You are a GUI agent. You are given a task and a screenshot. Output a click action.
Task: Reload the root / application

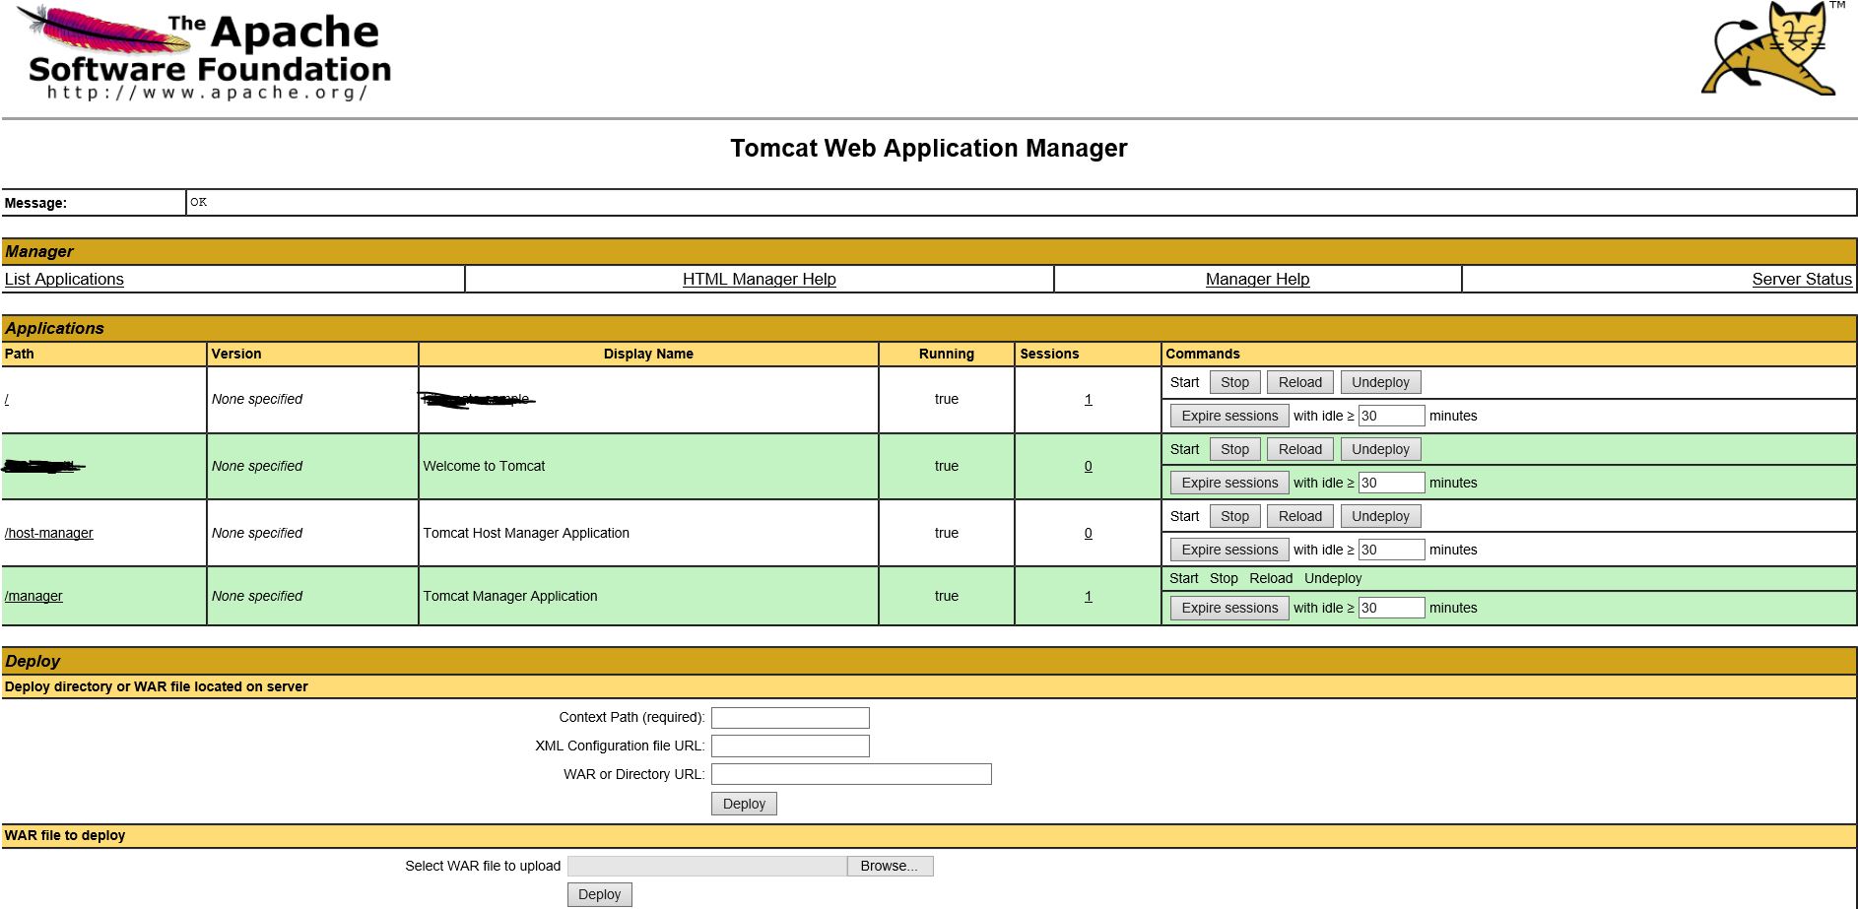tap(1300, 382)
